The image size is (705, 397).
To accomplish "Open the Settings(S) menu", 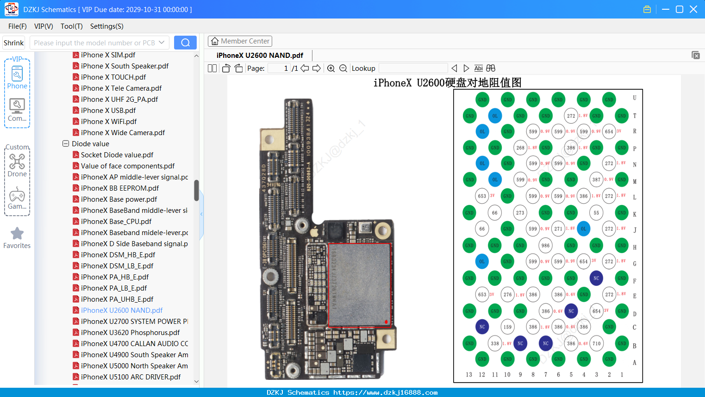I will [x=107, y=26].
